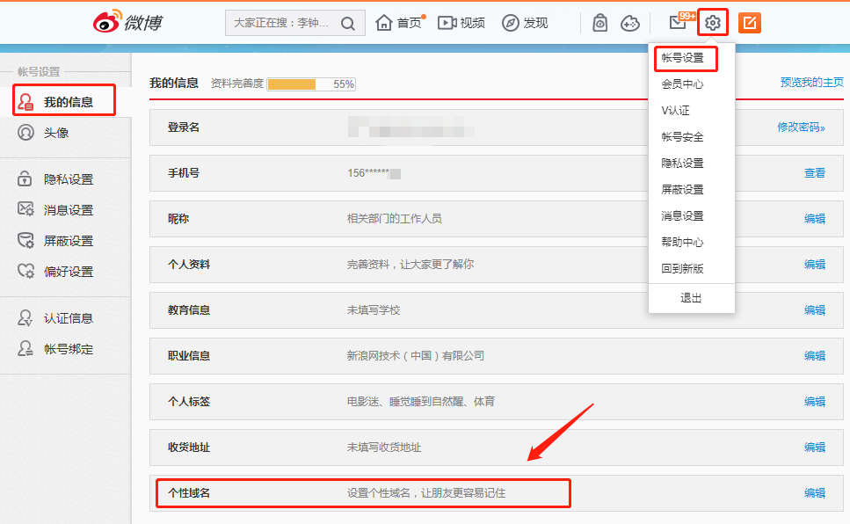Open the messages envelope icon
The height and width of the screenshot is (524, 850).
coord(678,23)
